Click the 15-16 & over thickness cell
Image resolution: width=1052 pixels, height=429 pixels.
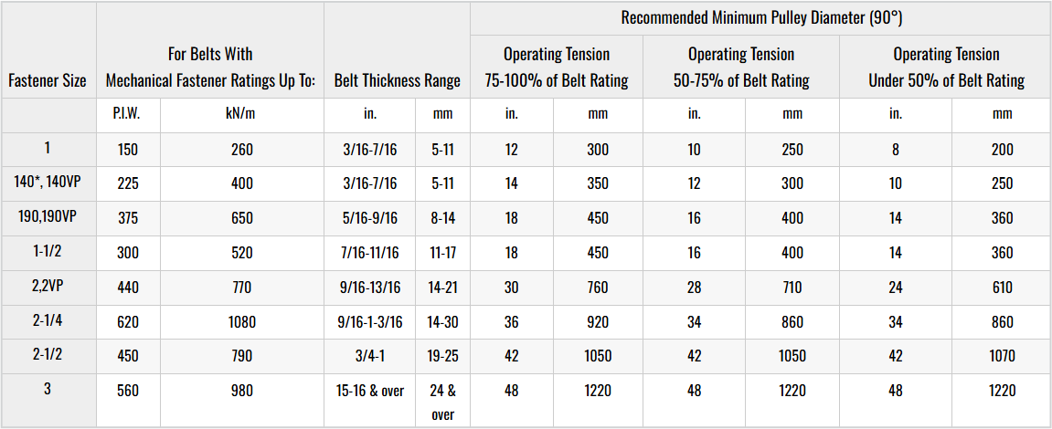pos(370,391)
